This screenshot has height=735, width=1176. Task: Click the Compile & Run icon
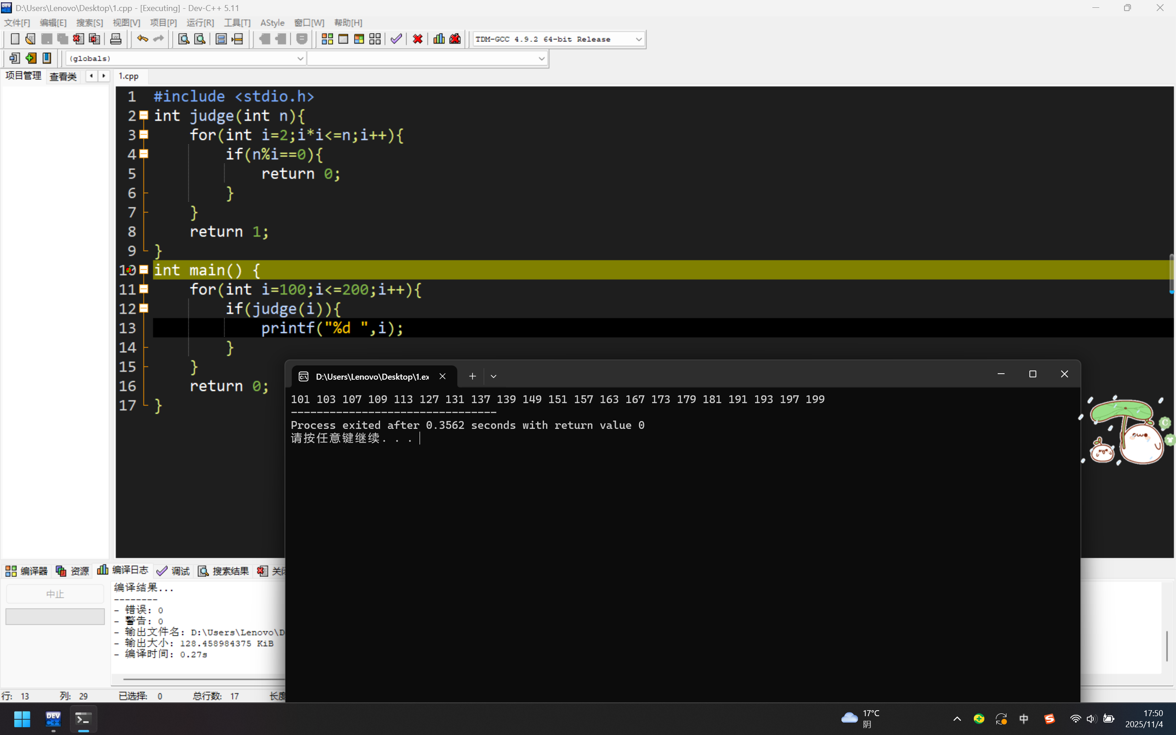point(359,39)
